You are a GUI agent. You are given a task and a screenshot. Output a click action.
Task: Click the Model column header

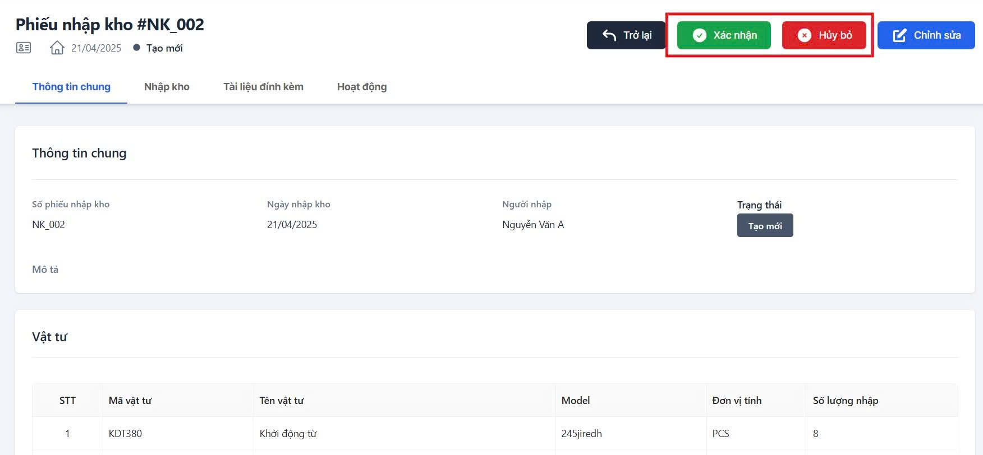pos(576,401)
